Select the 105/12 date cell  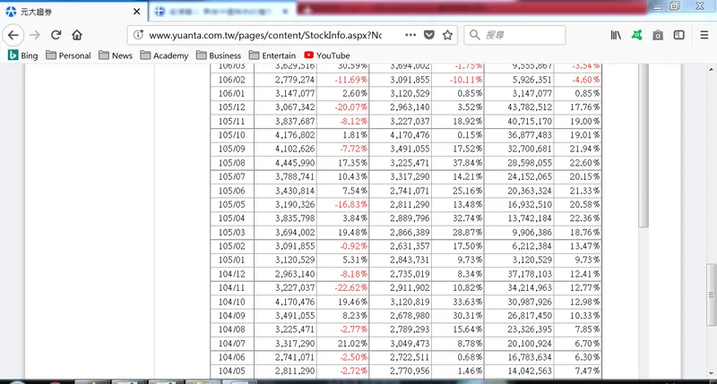click(x=232, y=107)
